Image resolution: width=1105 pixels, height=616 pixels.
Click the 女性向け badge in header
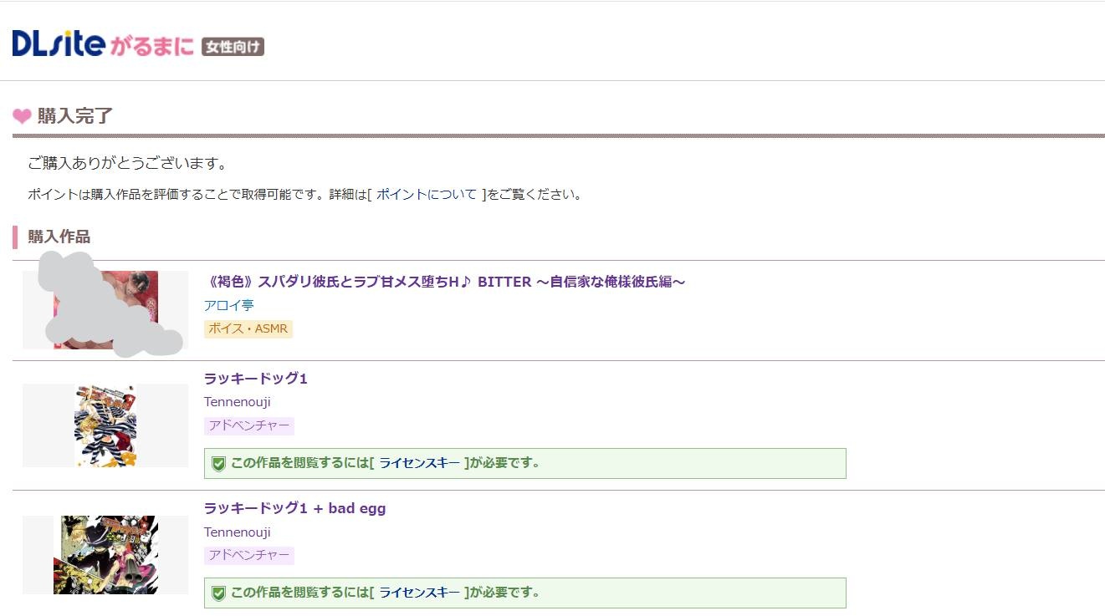point(233,47)
